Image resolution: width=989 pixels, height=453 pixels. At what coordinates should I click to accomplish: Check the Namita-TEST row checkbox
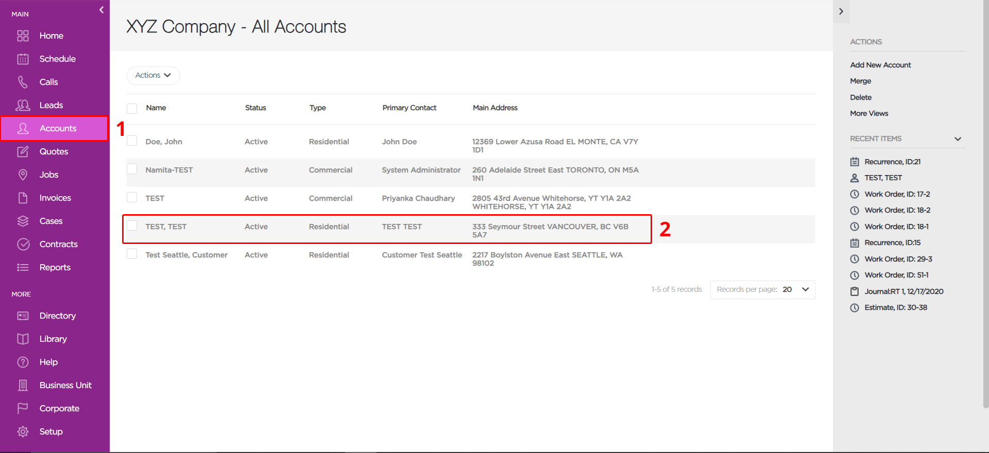pos(132,169)
